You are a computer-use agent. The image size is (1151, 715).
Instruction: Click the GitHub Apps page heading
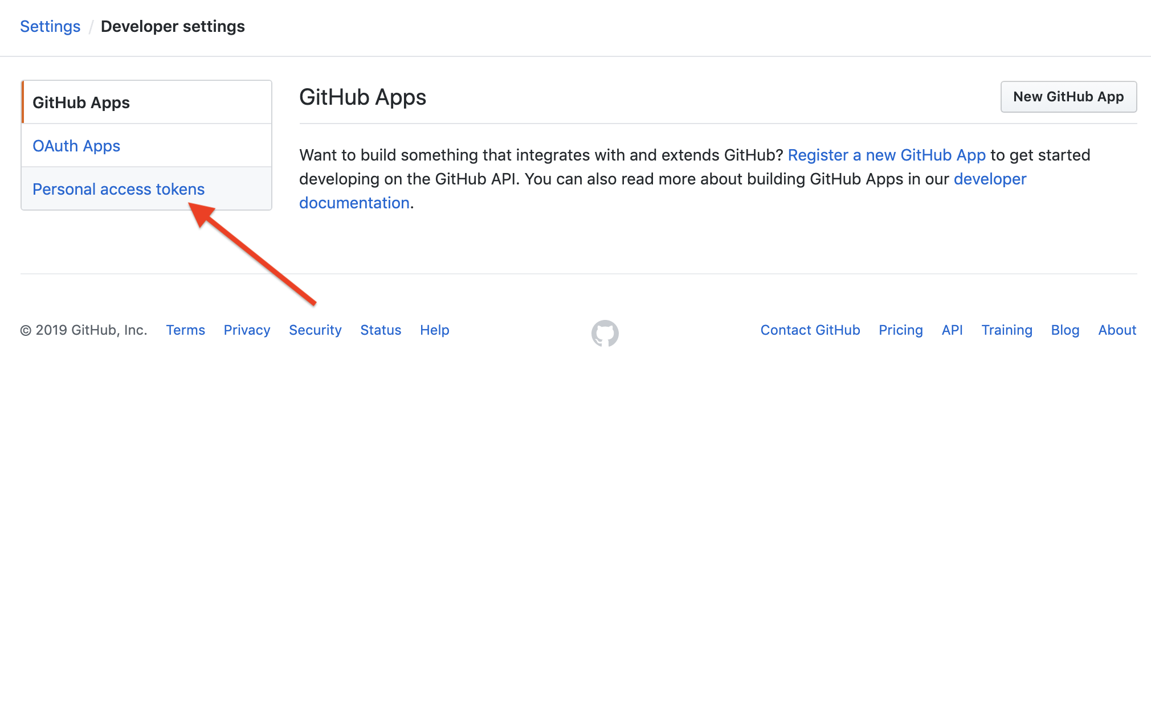[362, 97]
